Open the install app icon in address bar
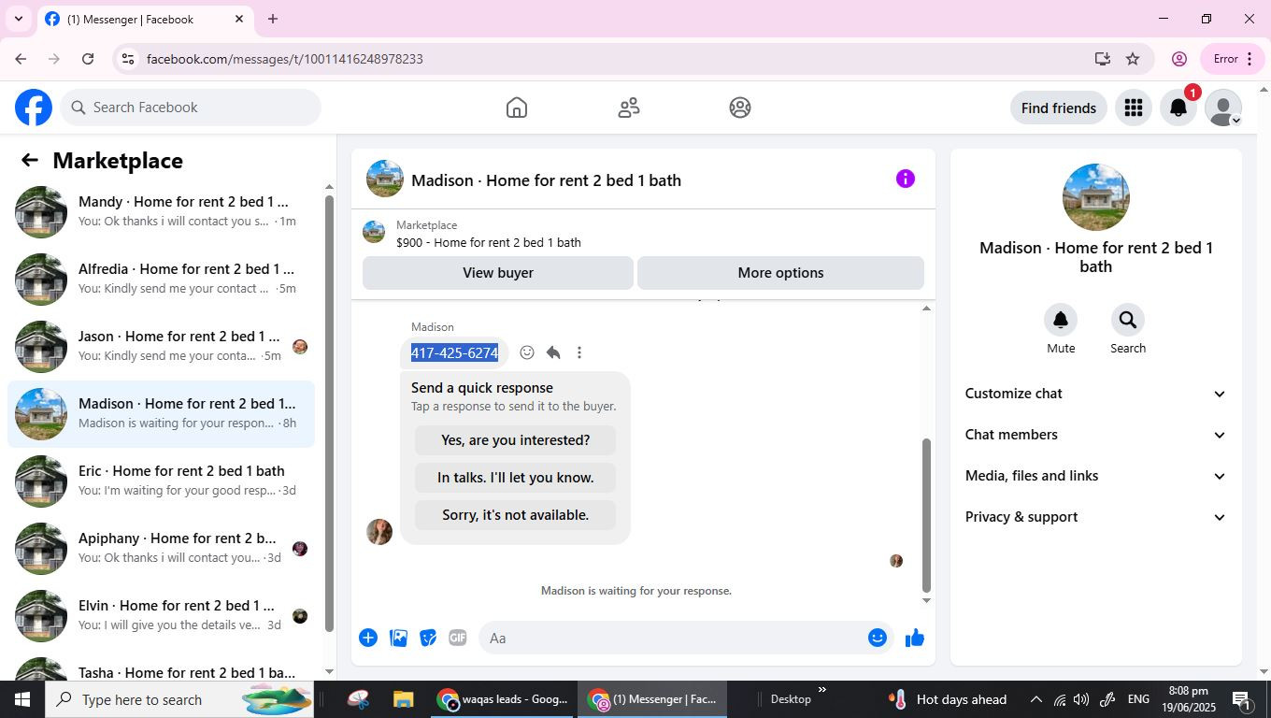The height and width of the screenshot is (718, 1271). pos(1103,59)
